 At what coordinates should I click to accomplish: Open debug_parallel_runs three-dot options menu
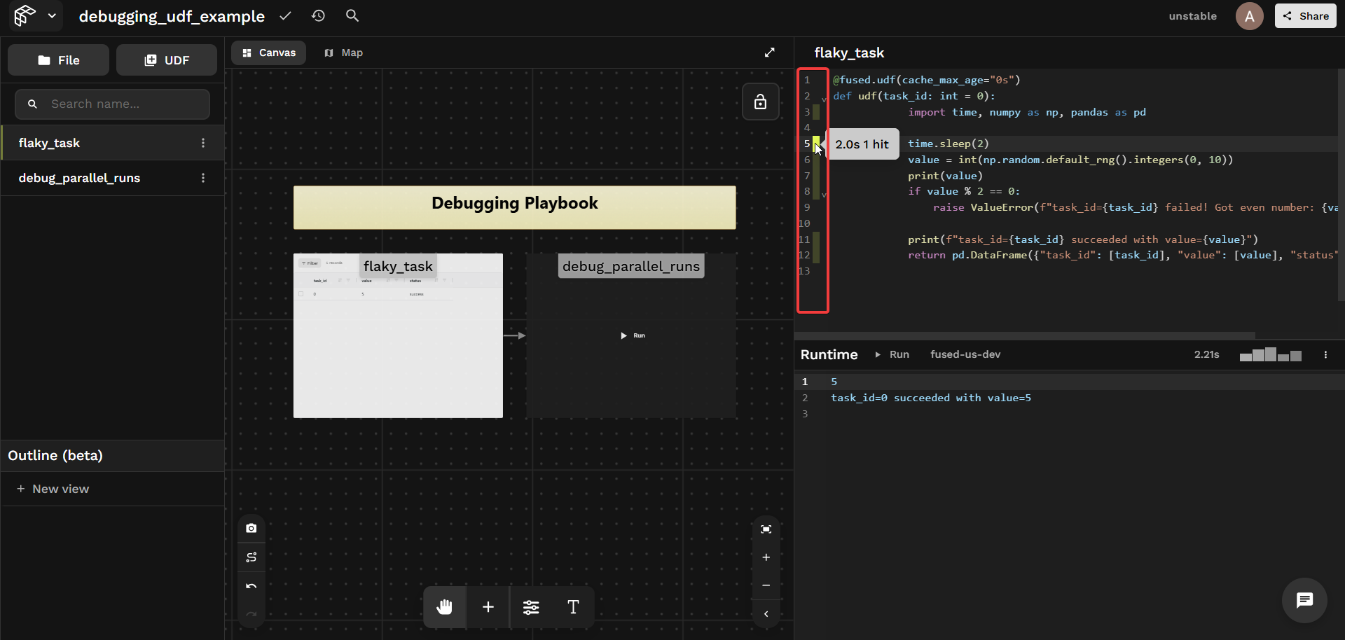[203, 178]
